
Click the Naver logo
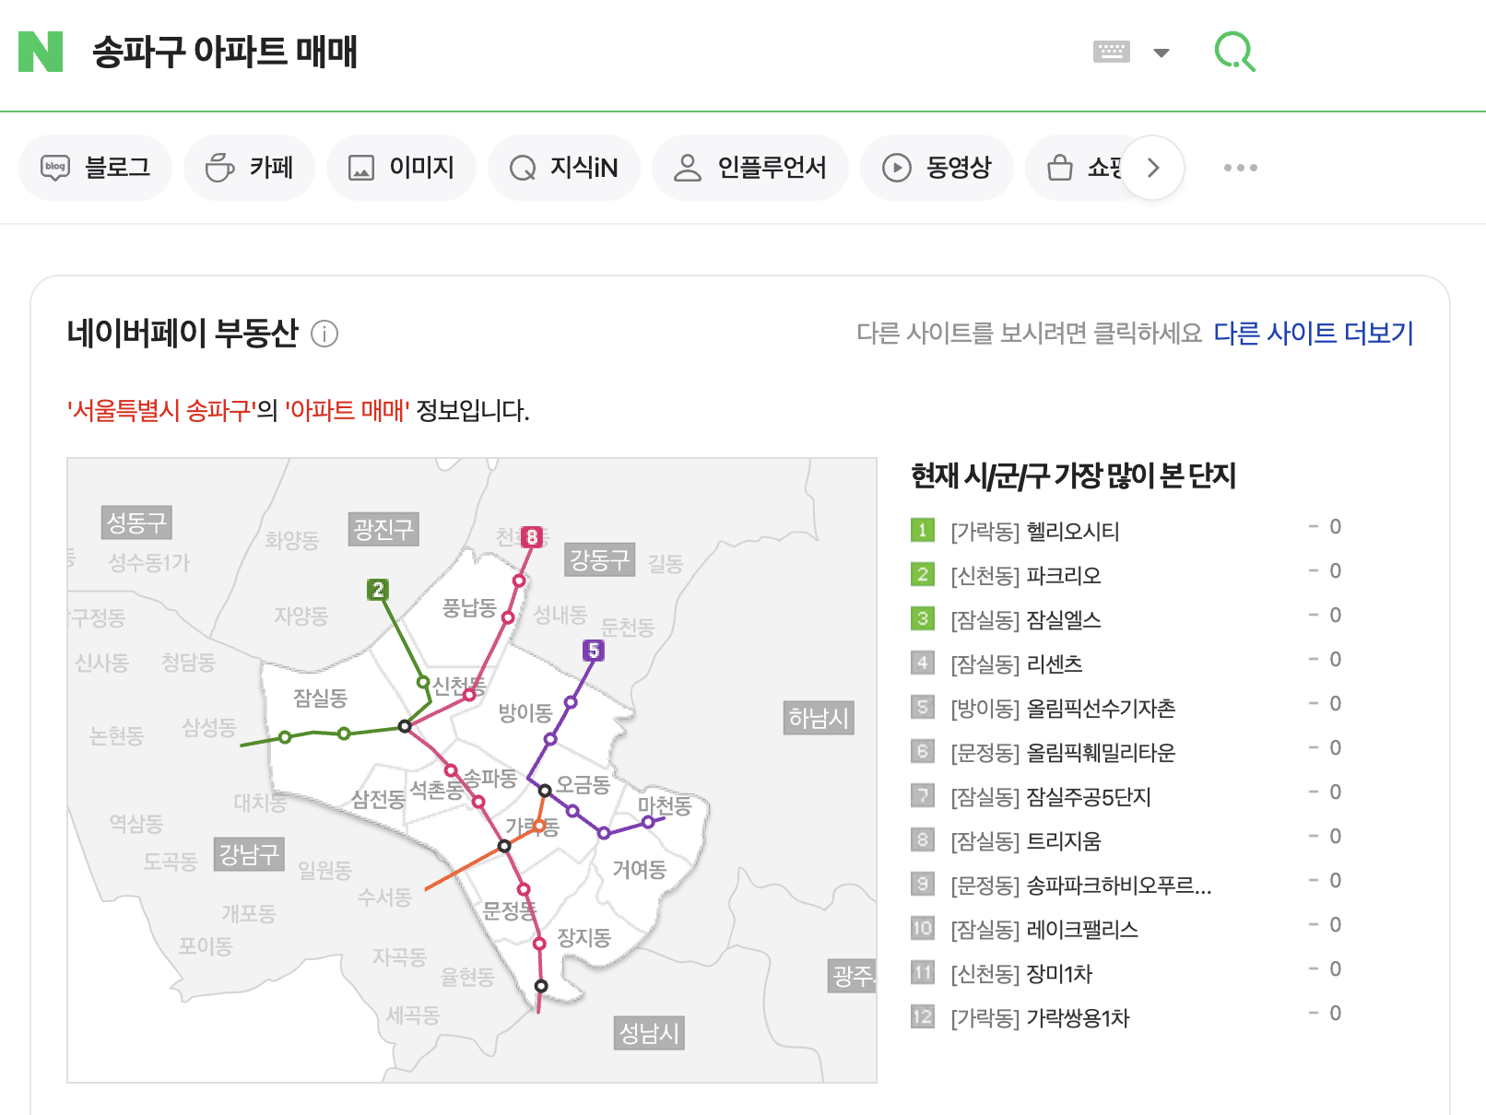41,53
